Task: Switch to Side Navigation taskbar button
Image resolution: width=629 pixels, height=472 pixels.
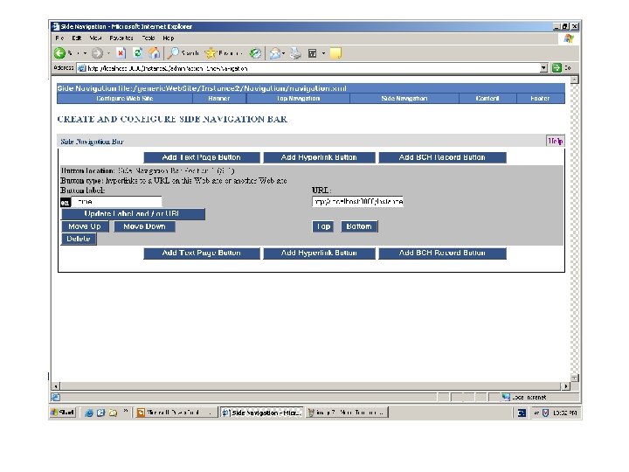Action: coord(262,413)
